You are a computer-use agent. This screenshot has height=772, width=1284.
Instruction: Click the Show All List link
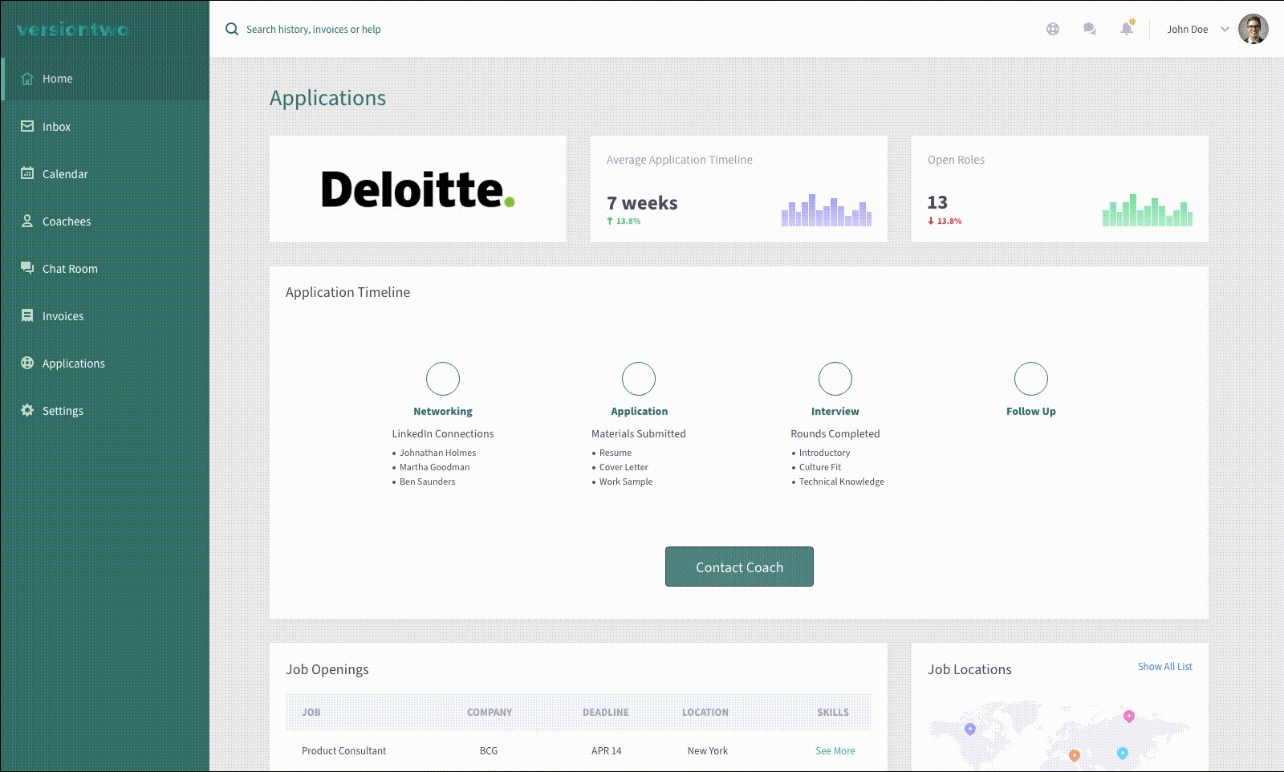tap(1164, 667)
